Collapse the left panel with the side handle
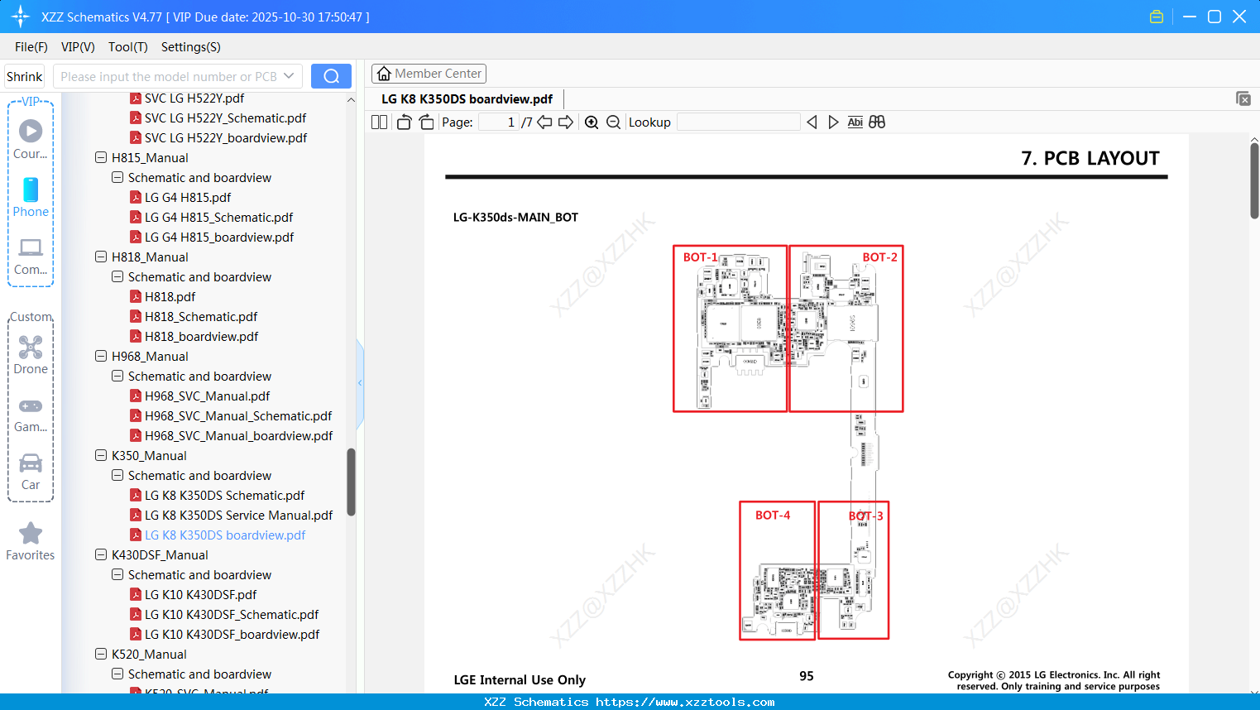This screenshot has height=710, width=1260. [x=360, y=383]
